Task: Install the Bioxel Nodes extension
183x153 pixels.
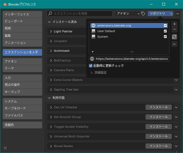Action: (158, 146)
